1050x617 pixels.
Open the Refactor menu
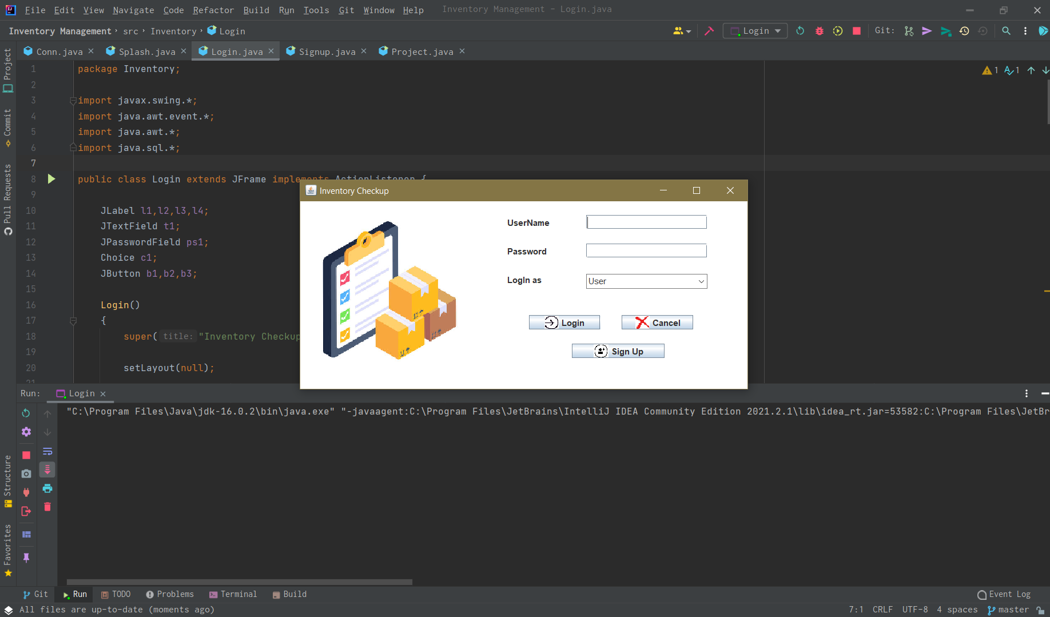(213, 10)
